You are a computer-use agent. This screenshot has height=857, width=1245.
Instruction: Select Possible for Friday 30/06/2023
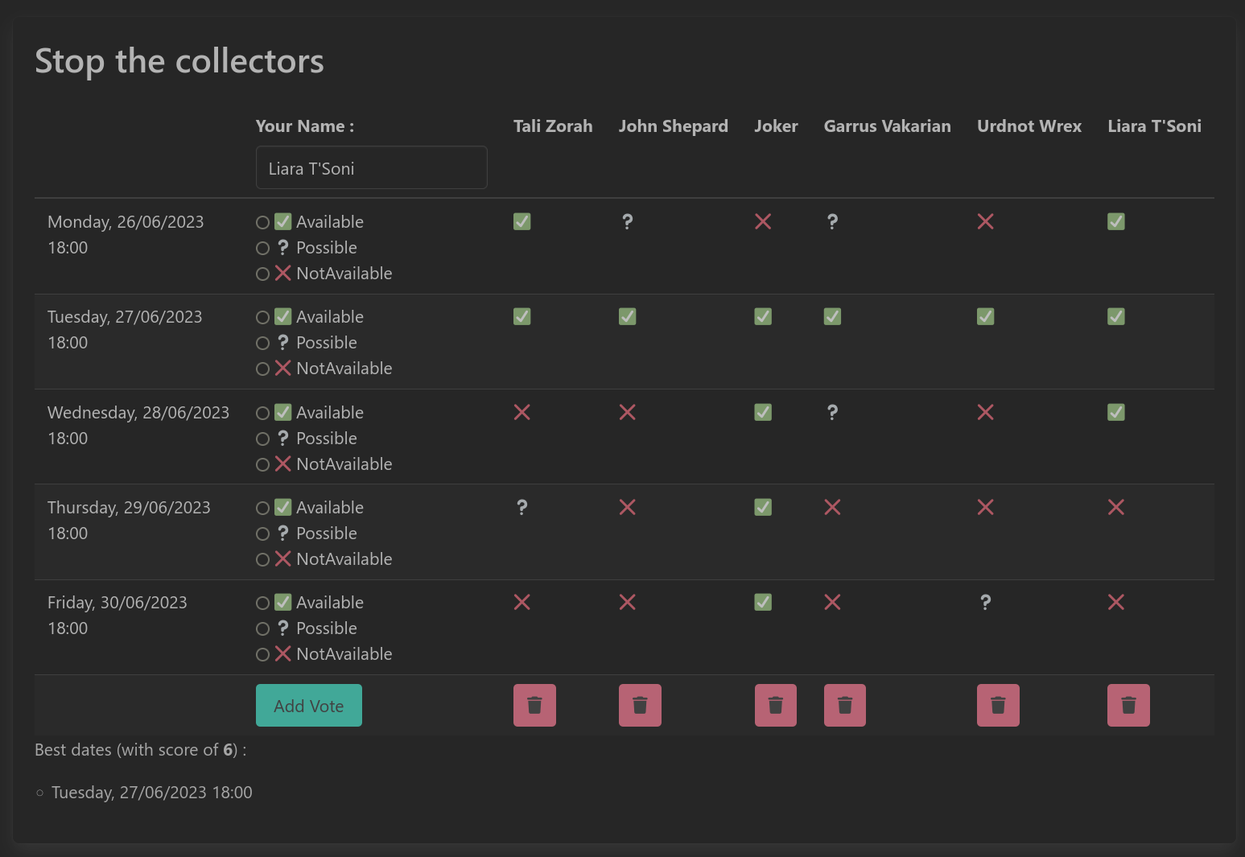[x=262, y=628]
